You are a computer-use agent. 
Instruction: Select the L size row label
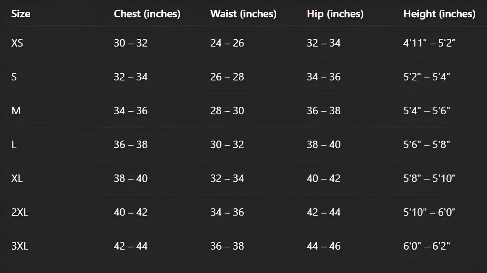14,145
